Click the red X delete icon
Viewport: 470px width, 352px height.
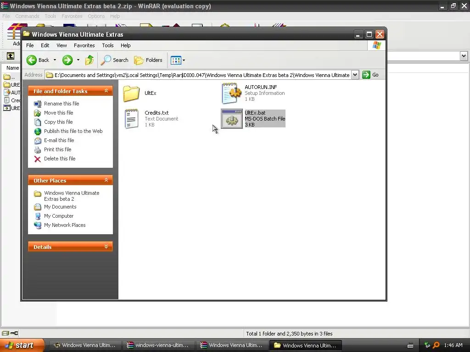pyautogui.click(x=38, y=159)
